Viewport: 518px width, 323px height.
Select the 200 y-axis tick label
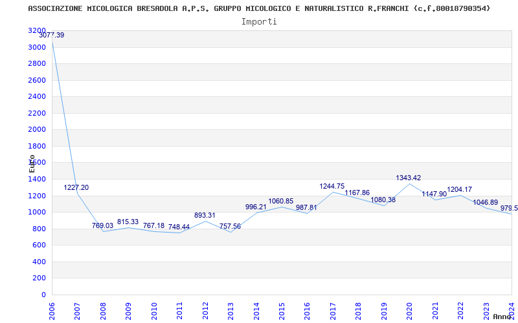[39, 278]
